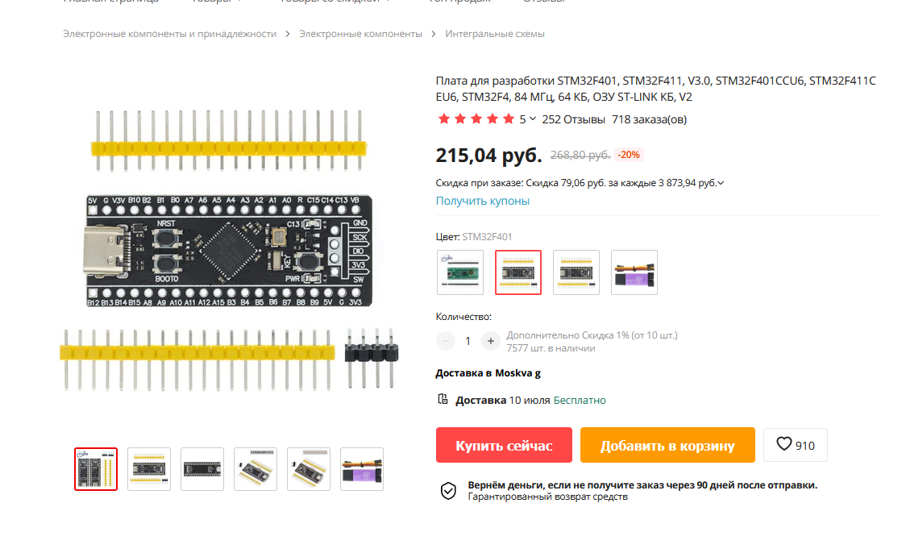The height and width of the screenshot is (557, 902).
Task: Go to Электронные компоненты и принадлежности breadcrumb
Action: point(170,34)
